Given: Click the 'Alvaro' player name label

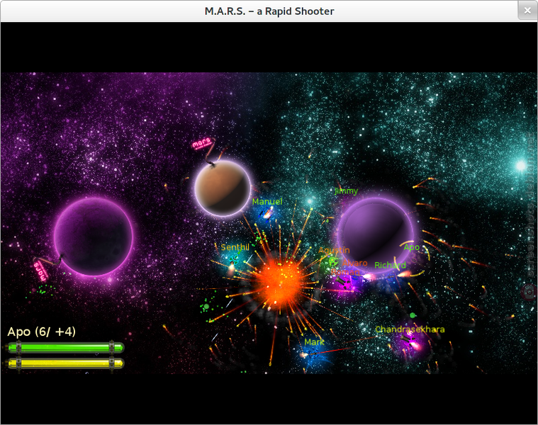Looking at the screenshot, I should [x=355, y=263].
